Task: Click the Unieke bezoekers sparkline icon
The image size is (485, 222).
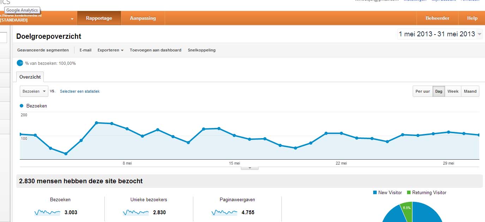Action: tap(136, 212)
